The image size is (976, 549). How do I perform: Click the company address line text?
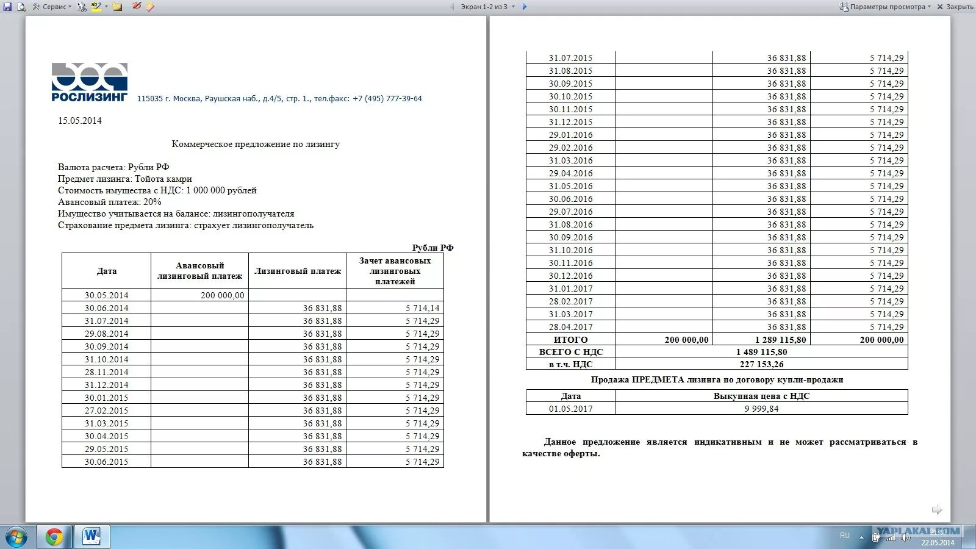pos(279,98)
